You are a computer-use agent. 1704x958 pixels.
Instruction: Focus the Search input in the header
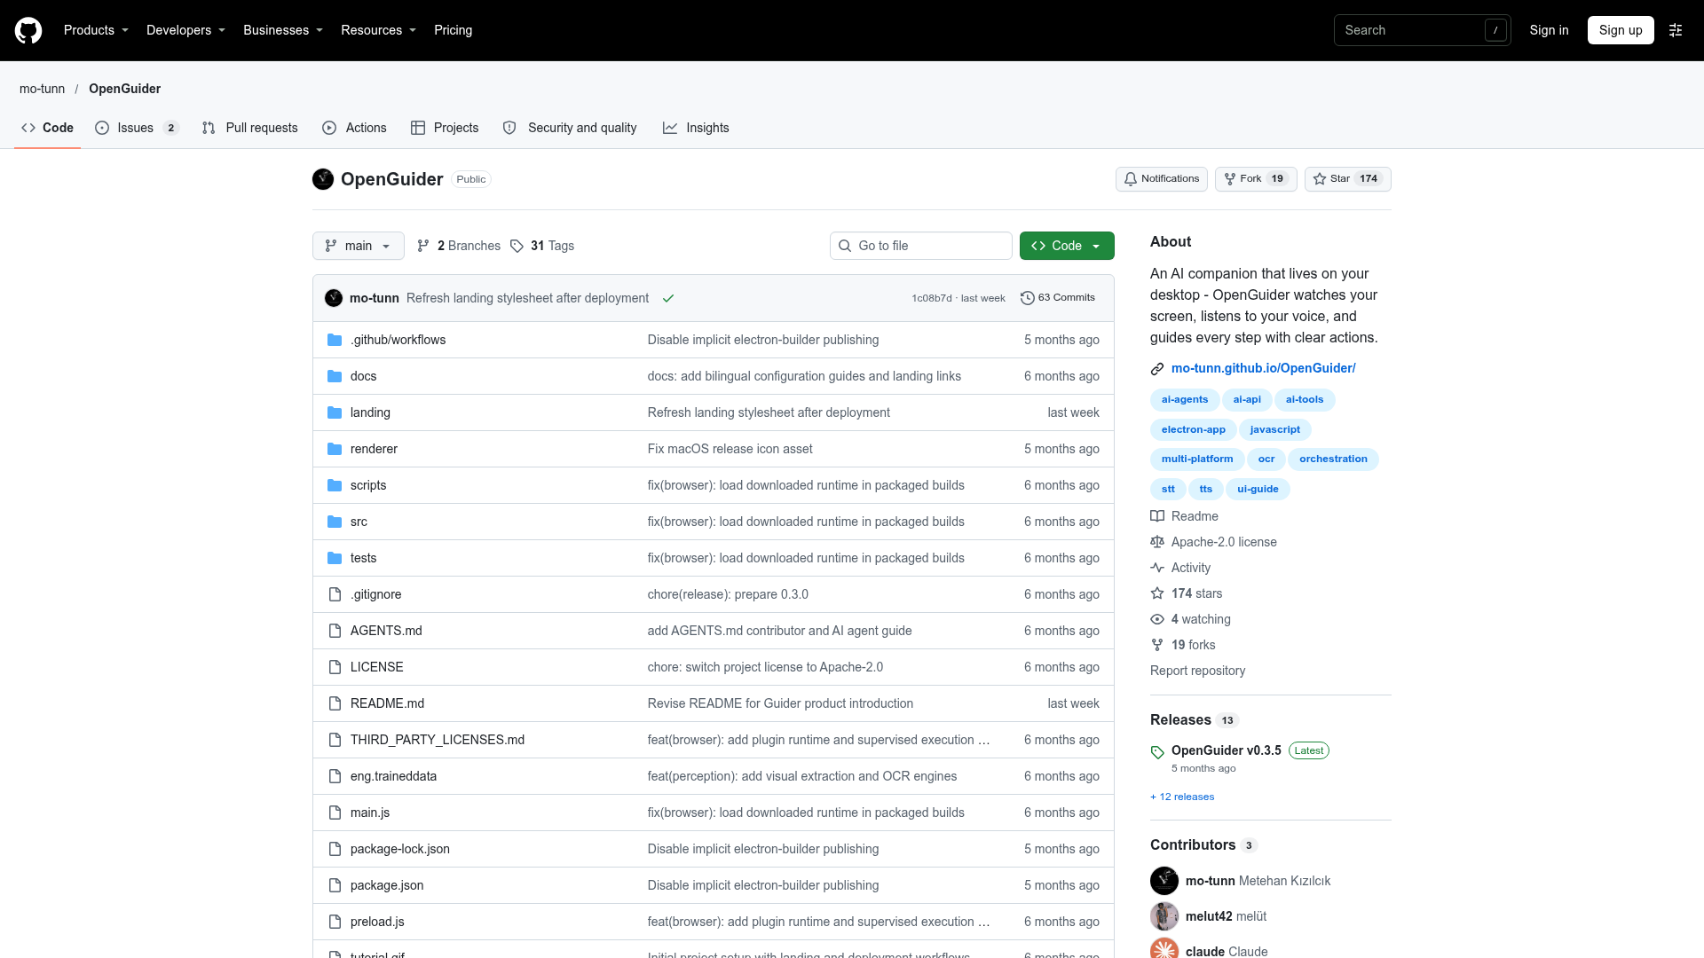tap(1422, 30)
